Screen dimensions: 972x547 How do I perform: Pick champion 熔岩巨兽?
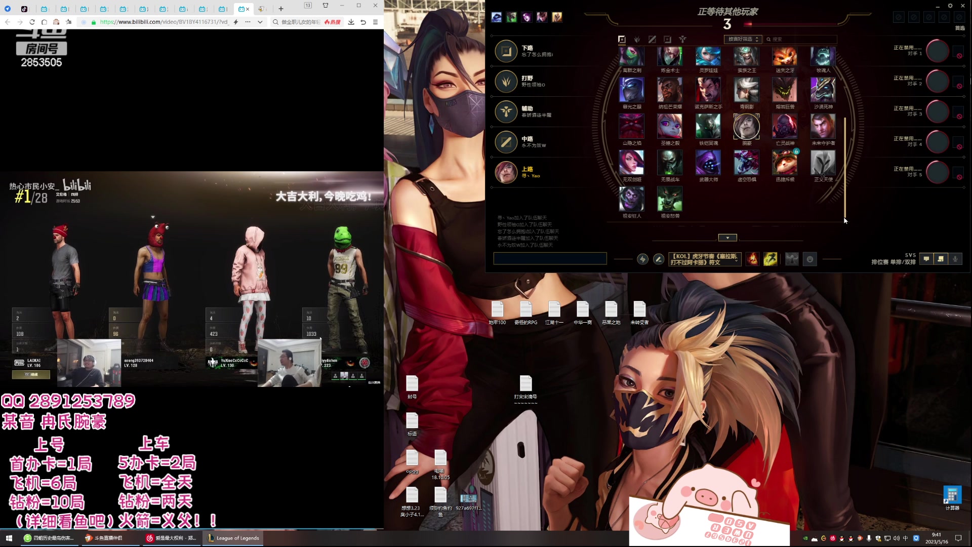pyautogui.click(x=785, y=90)
